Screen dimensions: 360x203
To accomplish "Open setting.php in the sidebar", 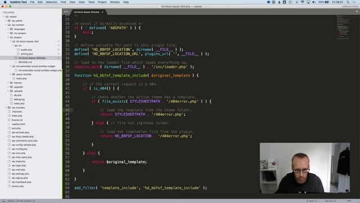I will coord(26,54).
